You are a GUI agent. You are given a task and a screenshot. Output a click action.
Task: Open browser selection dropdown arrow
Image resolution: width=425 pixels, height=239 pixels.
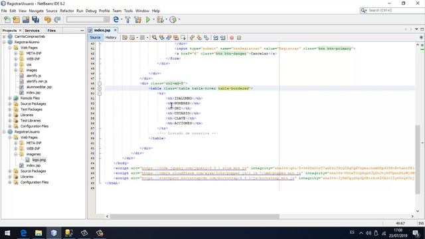[122, 19]
